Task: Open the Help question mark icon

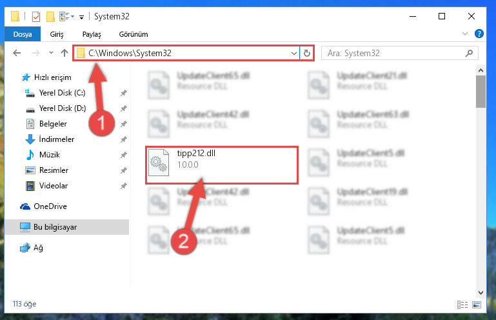Action: pyautogui.click(x=479, y=34)
